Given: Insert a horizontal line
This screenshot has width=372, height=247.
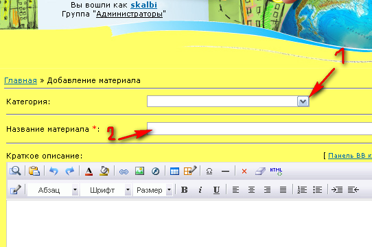Looking at the screenshot, I should point(225,171).
